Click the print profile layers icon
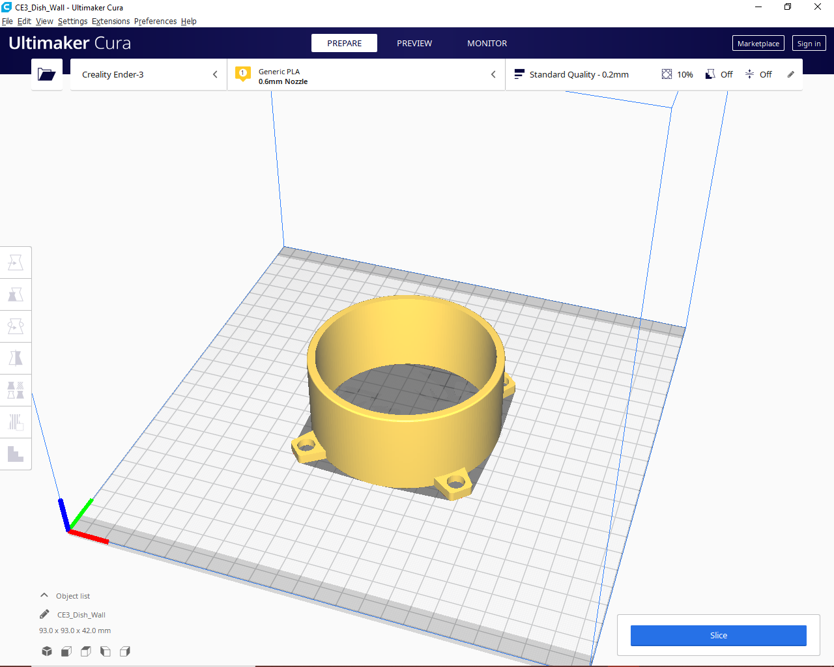This screenshot has width=834, height=667. [519, 74]
